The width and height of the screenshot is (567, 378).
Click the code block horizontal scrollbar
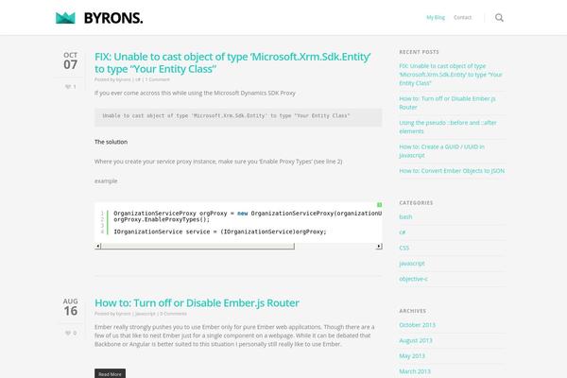[x=198, y=247]
